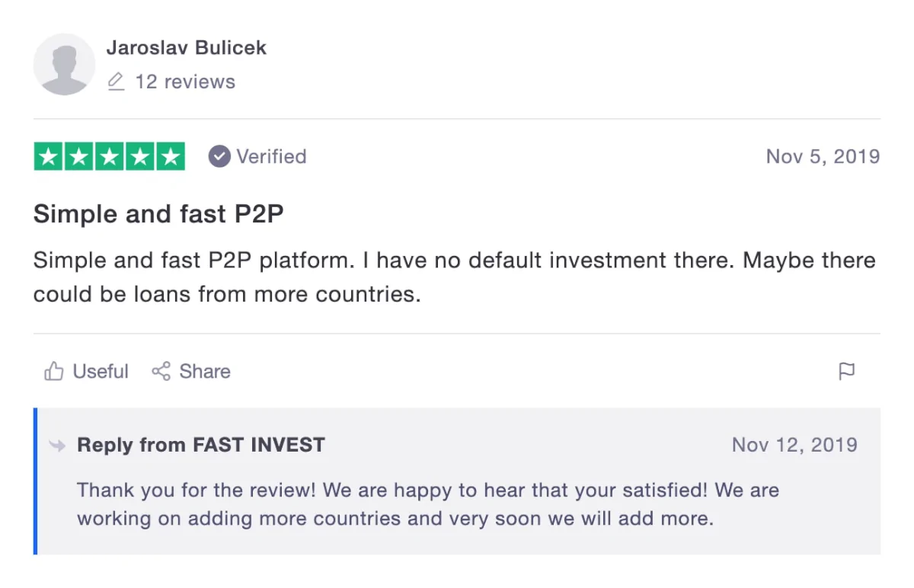The height and width of the screenshot is (588, 914).
Task: Mark review as Useful
Action: point(86,372)
